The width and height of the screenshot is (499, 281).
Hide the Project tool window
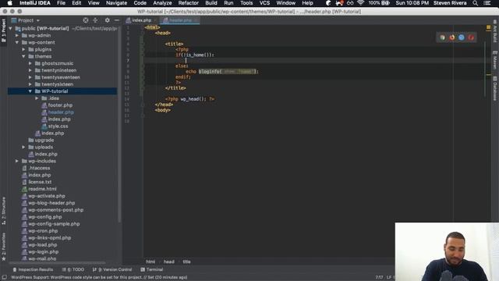click(x=117, y=20)
